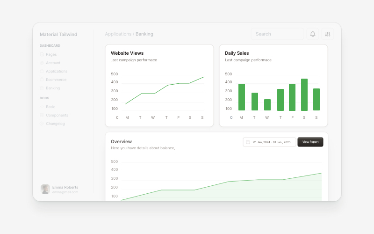Click the Banking breadcrumb
The image size is (374, 234).
144,34
